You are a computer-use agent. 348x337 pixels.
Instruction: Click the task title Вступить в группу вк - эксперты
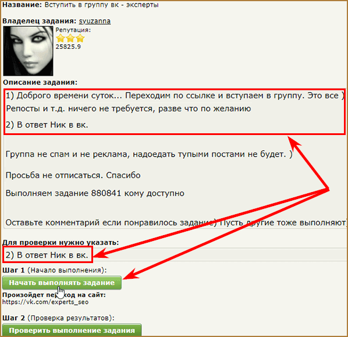101,5
